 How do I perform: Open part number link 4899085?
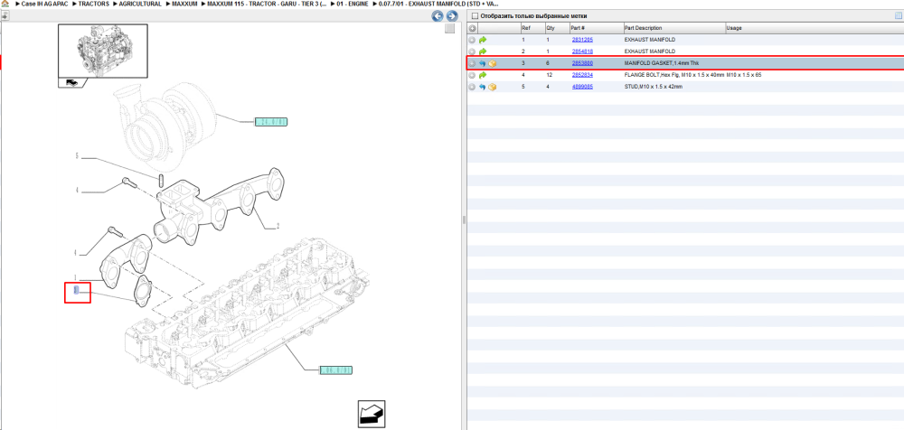(x=582, y=87)
